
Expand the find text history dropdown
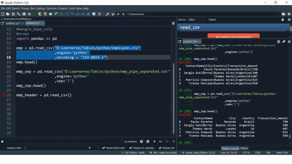pos(120,142)
